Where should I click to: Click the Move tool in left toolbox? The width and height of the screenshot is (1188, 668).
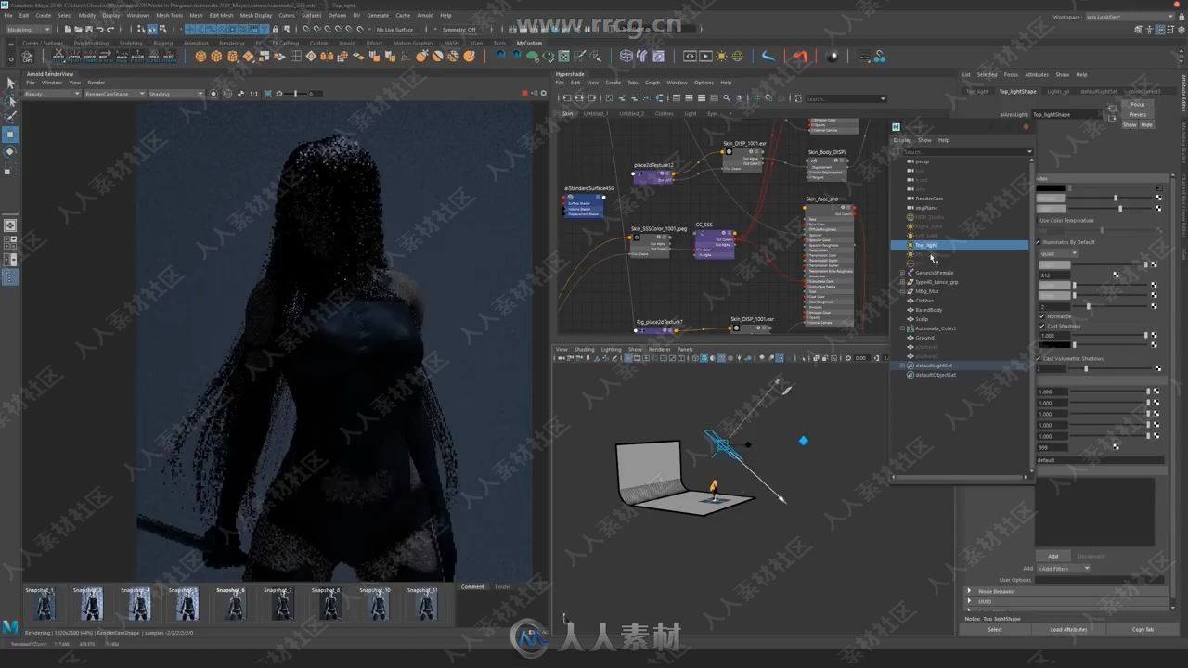tap(10, 134)
